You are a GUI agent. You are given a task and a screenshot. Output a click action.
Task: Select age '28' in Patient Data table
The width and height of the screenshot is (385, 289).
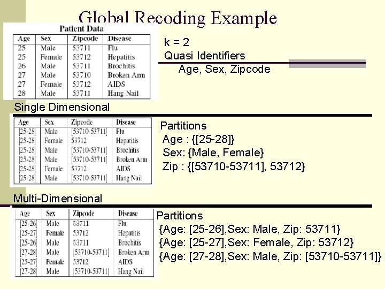pos(21,93)
